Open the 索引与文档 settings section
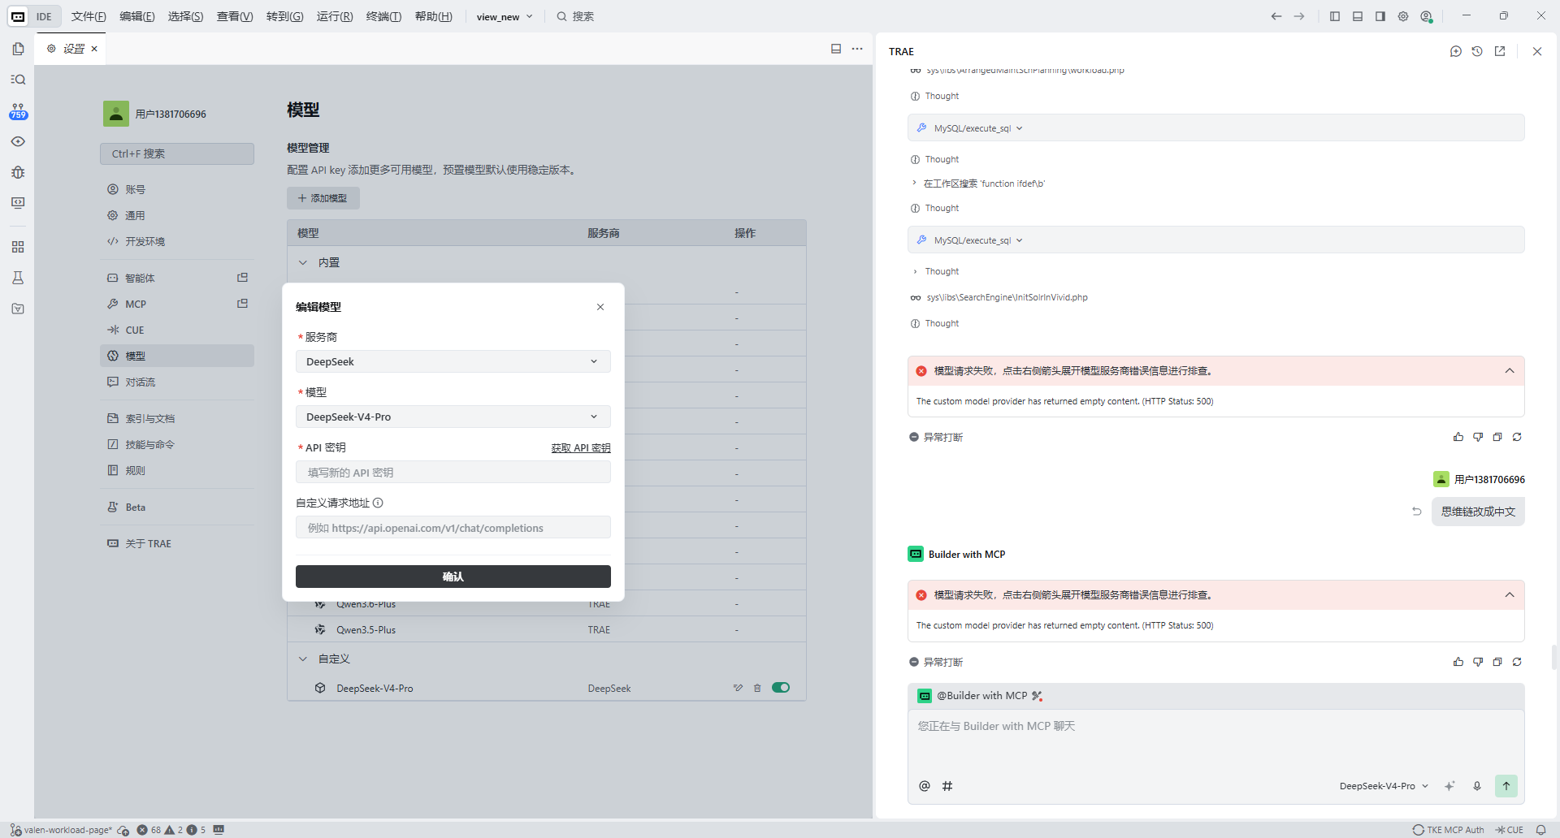 point(177,418)
